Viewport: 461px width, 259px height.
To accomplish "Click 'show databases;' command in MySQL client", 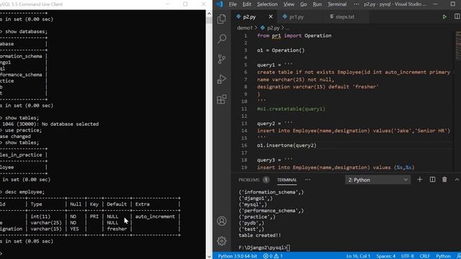I will [26, 32].
